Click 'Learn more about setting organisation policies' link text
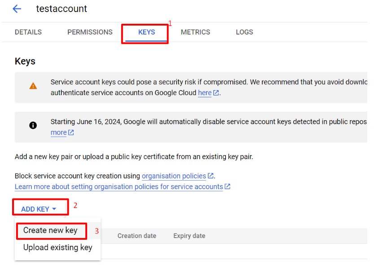The width and height of the screenshot is (374, 269). tap(119, 187)
